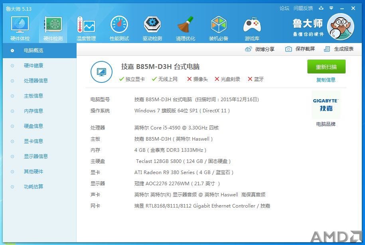Go to 其他硬件 other hardware
The height and width of the screenshot is (245, 365).
tap(39, 172)
